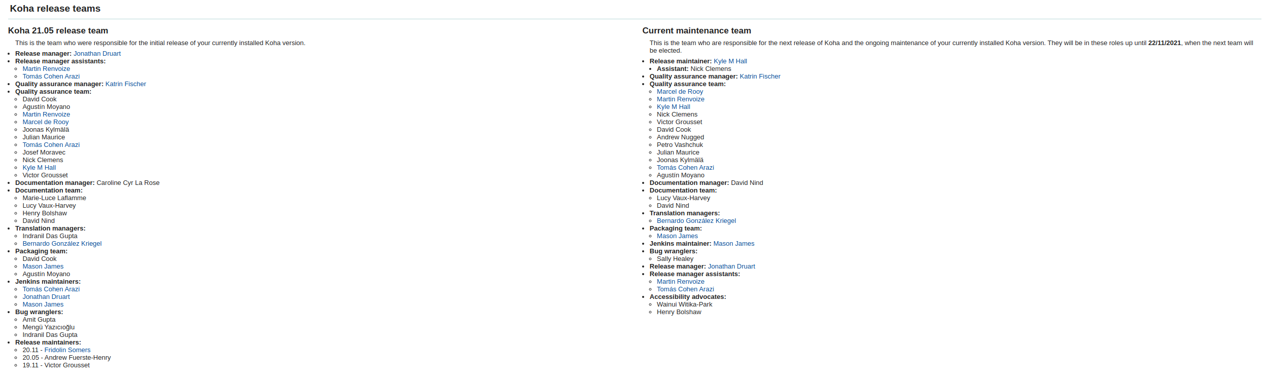Open Marcel de Rooy in maintenance QA team

680,92
